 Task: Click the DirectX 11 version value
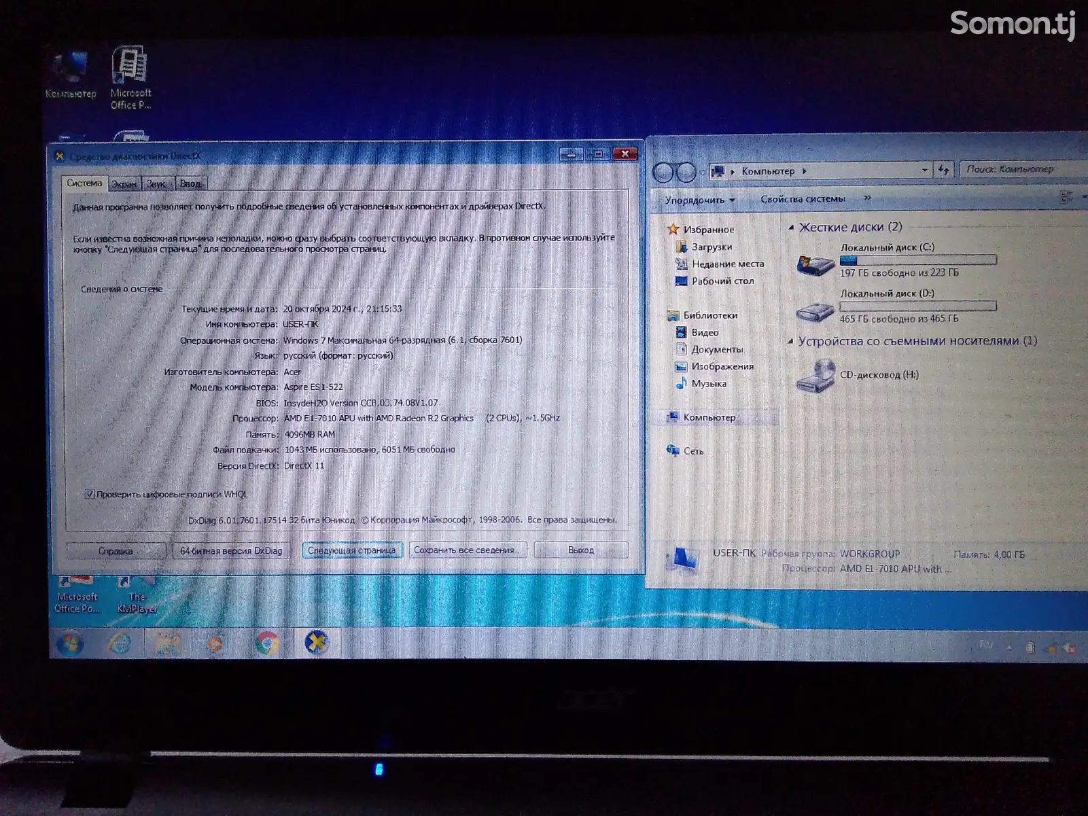click(304, 465)
